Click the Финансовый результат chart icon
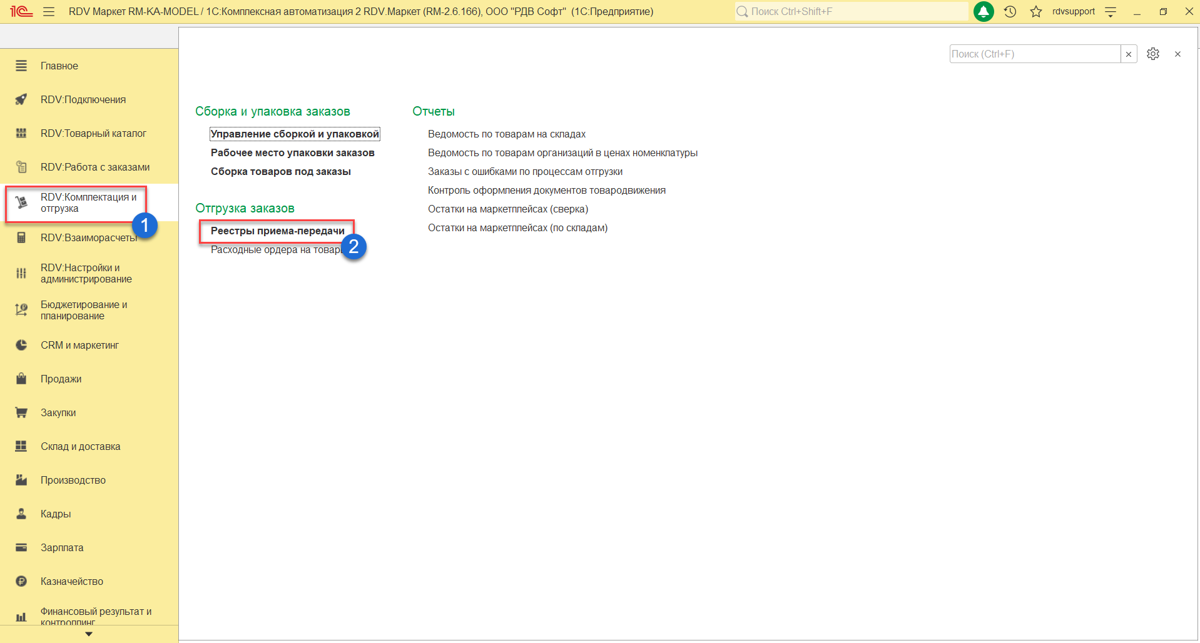Viewport: 1200px width, 643px height. tap(21, 617)
